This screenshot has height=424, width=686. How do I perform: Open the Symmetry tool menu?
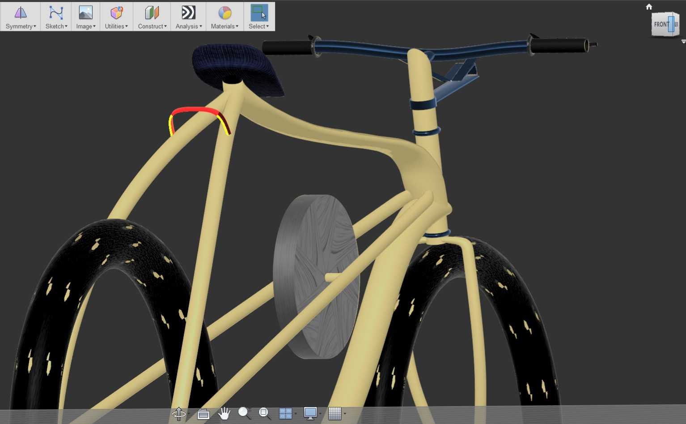pos(21,17)
